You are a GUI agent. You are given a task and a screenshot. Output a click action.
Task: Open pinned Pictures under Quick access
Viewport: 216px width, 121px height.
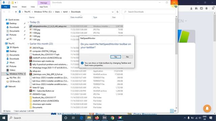click(13, 35)
